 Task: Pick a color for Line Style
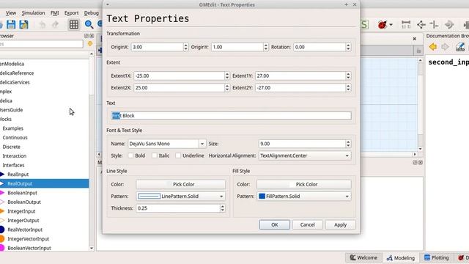(181, 184)
